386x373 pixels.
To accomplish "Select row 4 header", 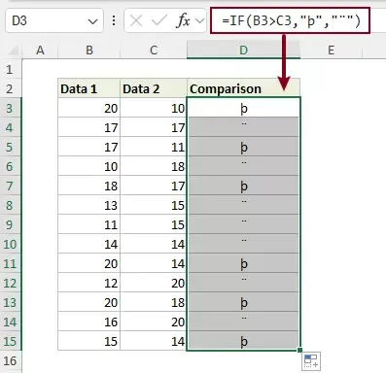I will point(11,127).
